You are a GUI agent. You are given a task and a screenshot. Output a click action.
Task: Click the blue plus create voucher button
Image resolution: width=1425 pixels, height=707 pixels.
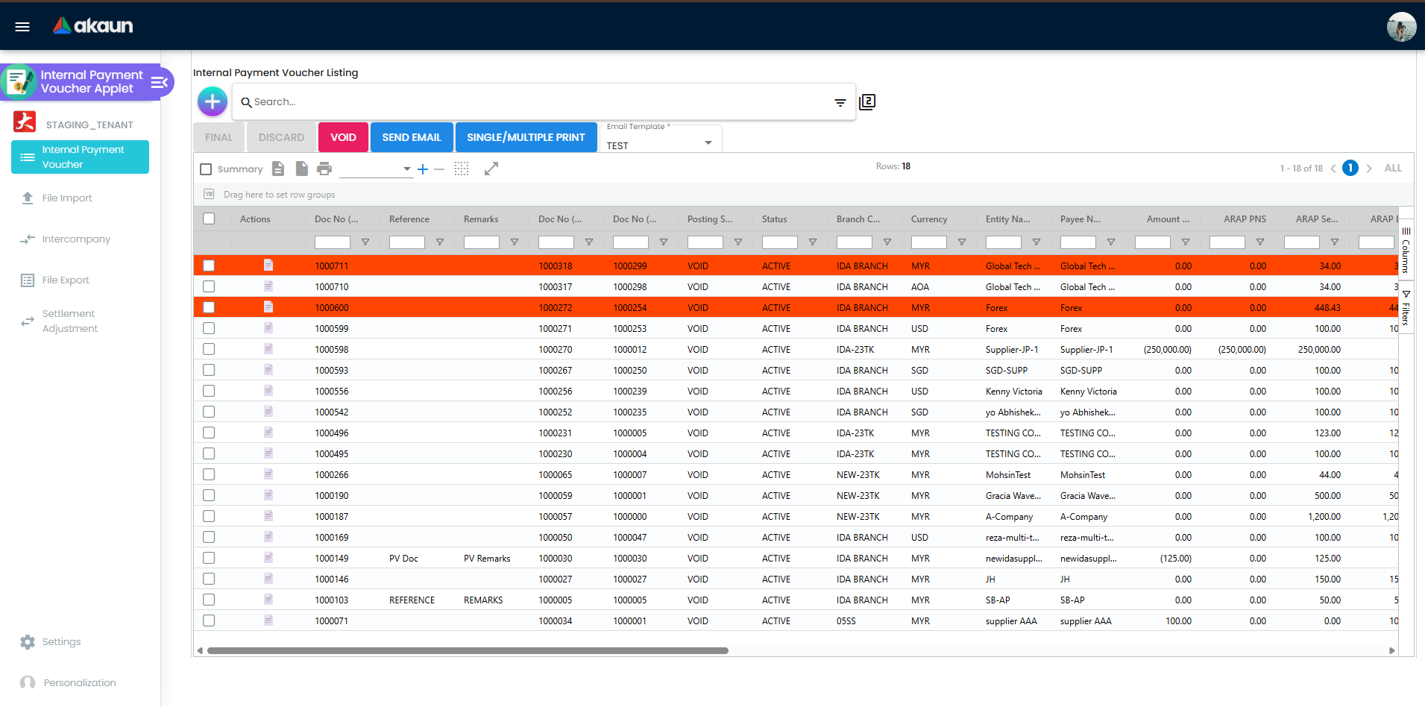point(213,101)
